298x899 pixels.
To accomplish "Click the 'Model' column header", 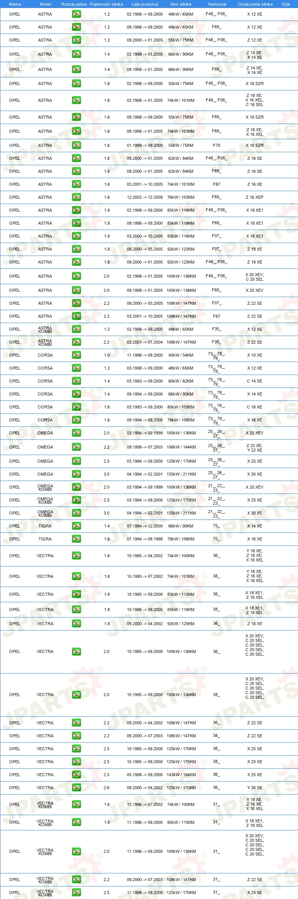I will click(x=45, y=4).
